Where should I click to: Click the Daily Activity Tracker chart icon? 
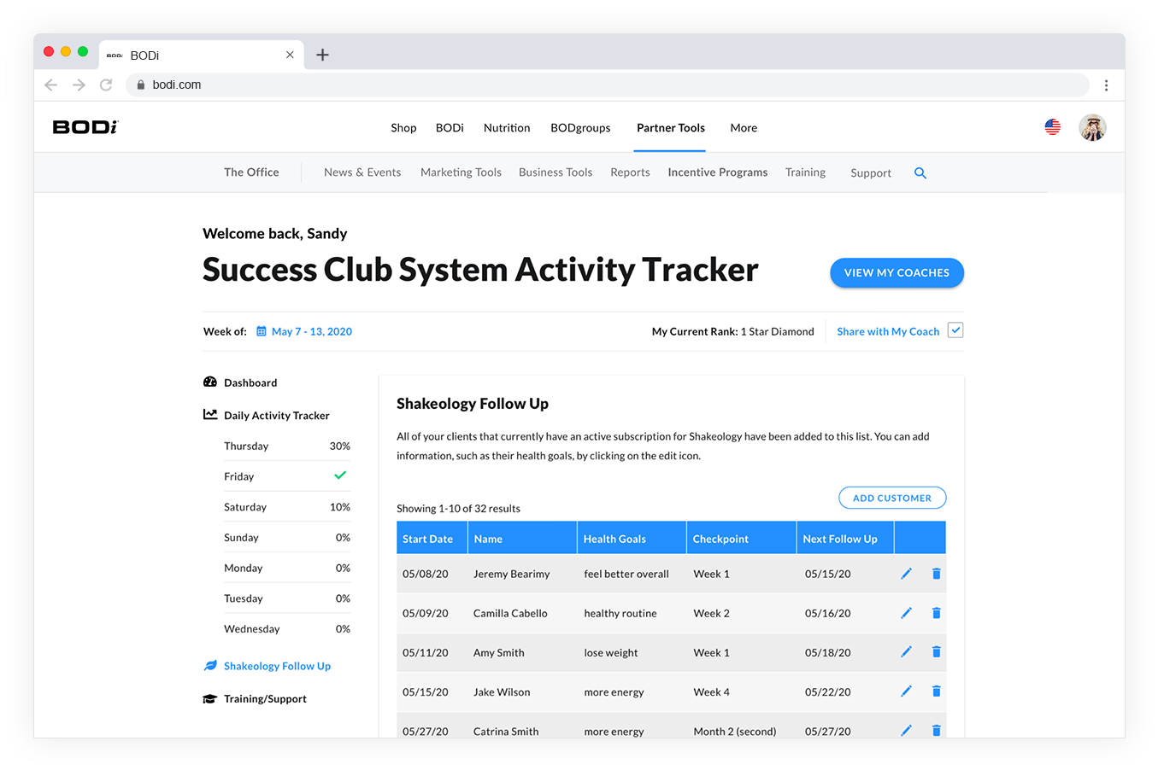coord(210,414)
